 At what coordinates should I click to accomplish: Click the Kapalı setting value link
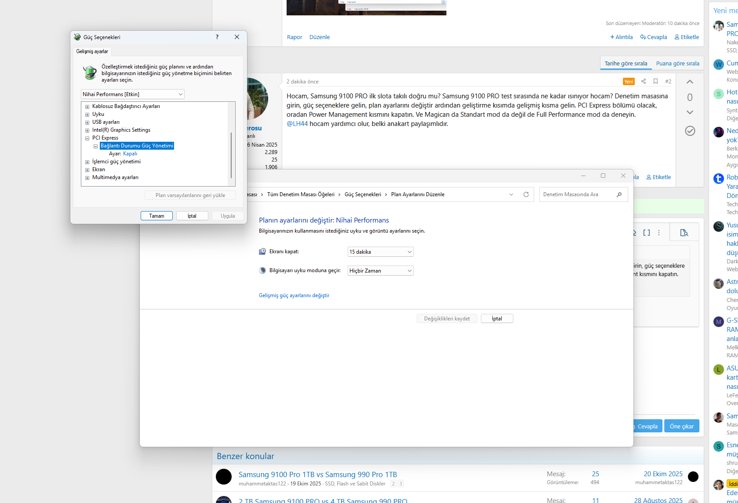click(130, 154)
